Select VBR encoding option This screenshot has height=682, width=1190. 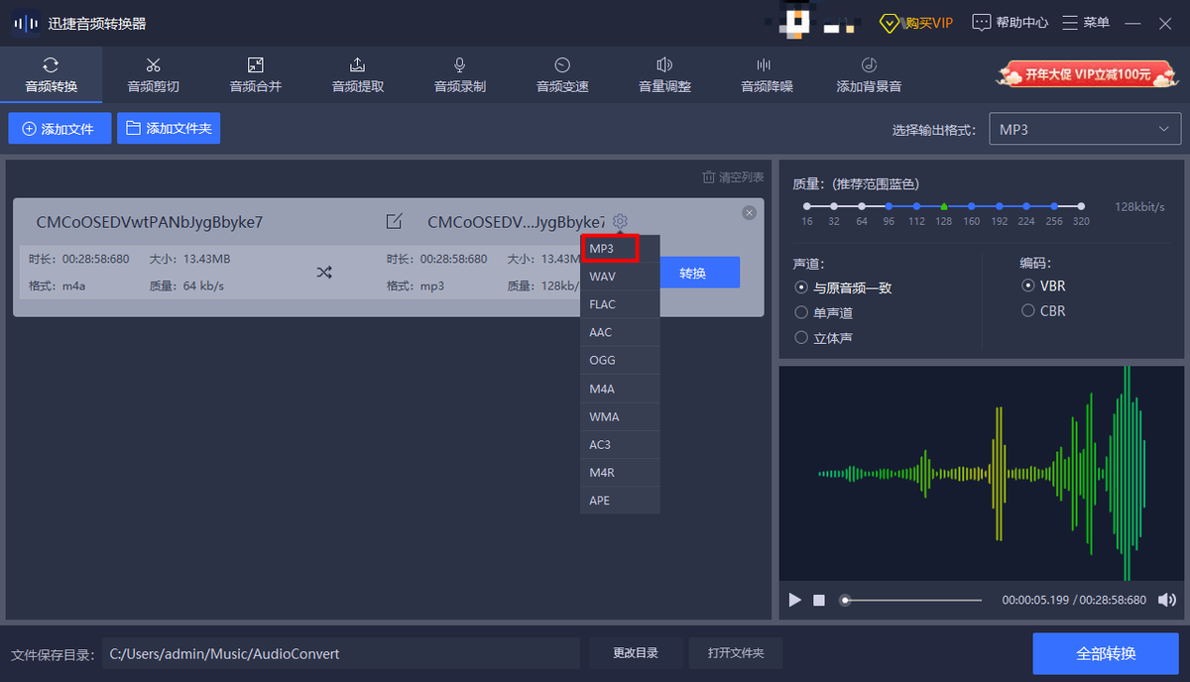[x=1043, y=285]
